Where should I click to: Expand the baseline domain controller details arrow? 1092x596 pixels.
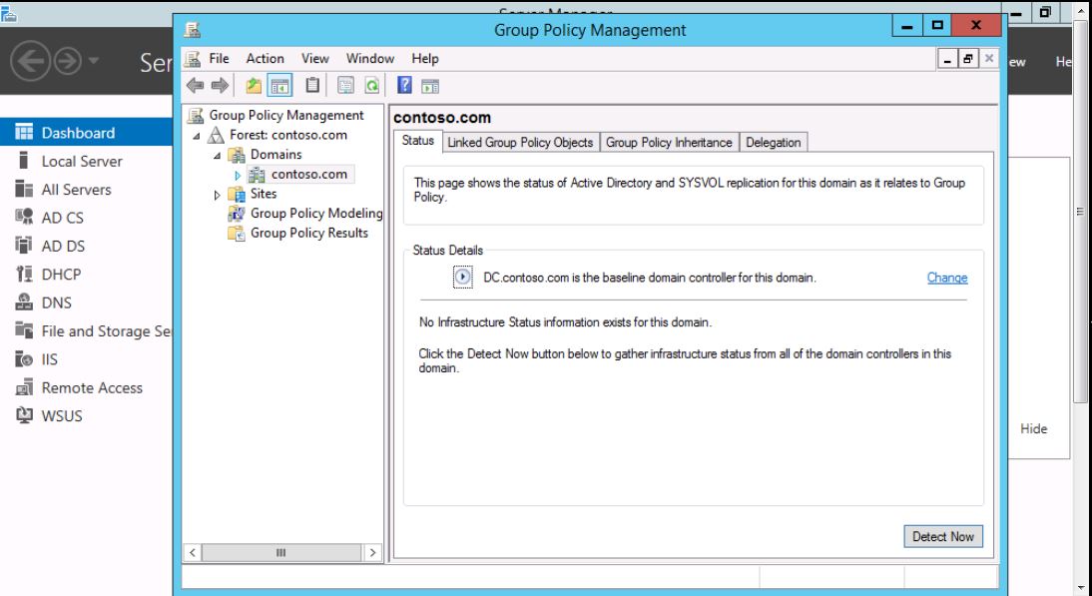[462, 279]
